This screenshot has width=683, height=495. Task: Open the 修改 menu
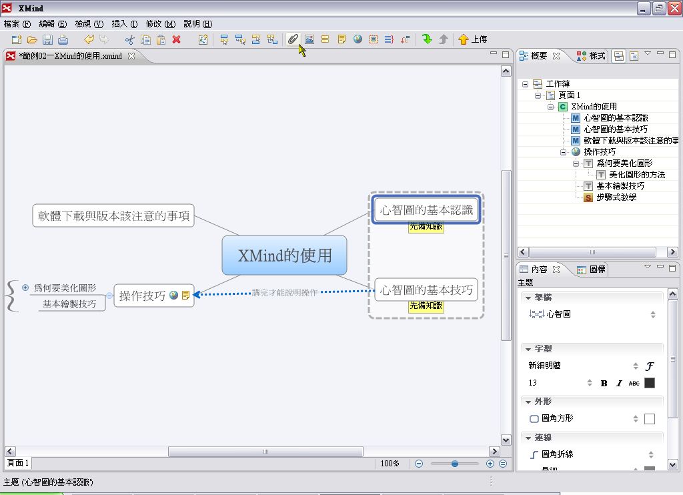(x=161, y=24)
